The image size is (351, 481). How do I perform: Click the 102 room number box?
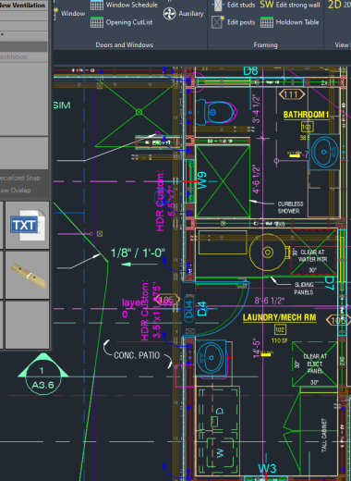[280, 329]
